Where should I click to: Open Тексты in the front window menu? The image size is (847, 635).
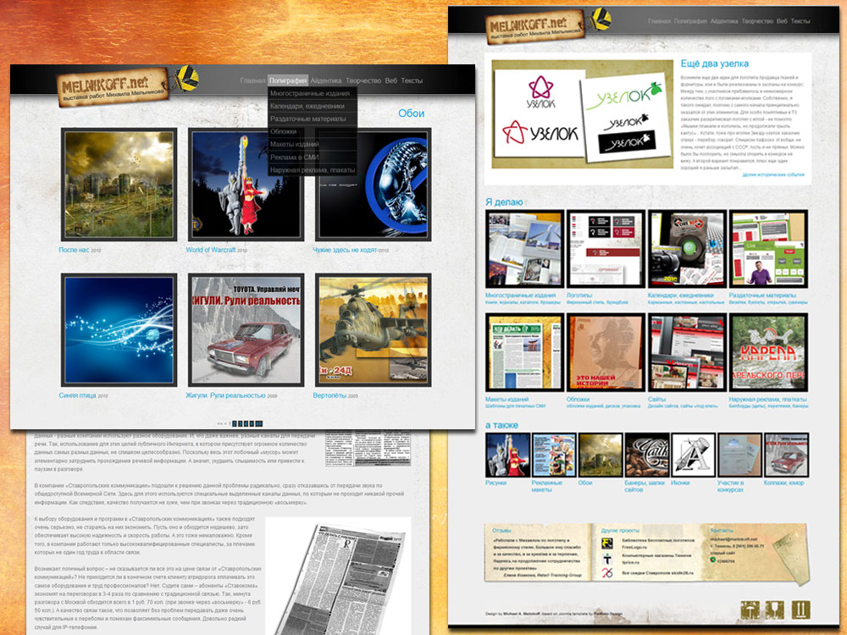tap(412, 80)
